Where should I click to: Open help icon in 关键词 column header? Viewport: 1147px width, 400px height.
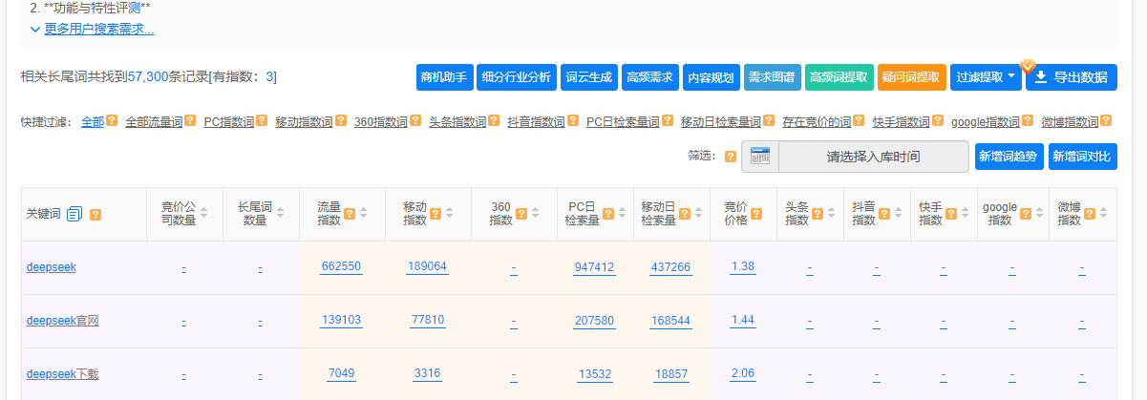96,214
